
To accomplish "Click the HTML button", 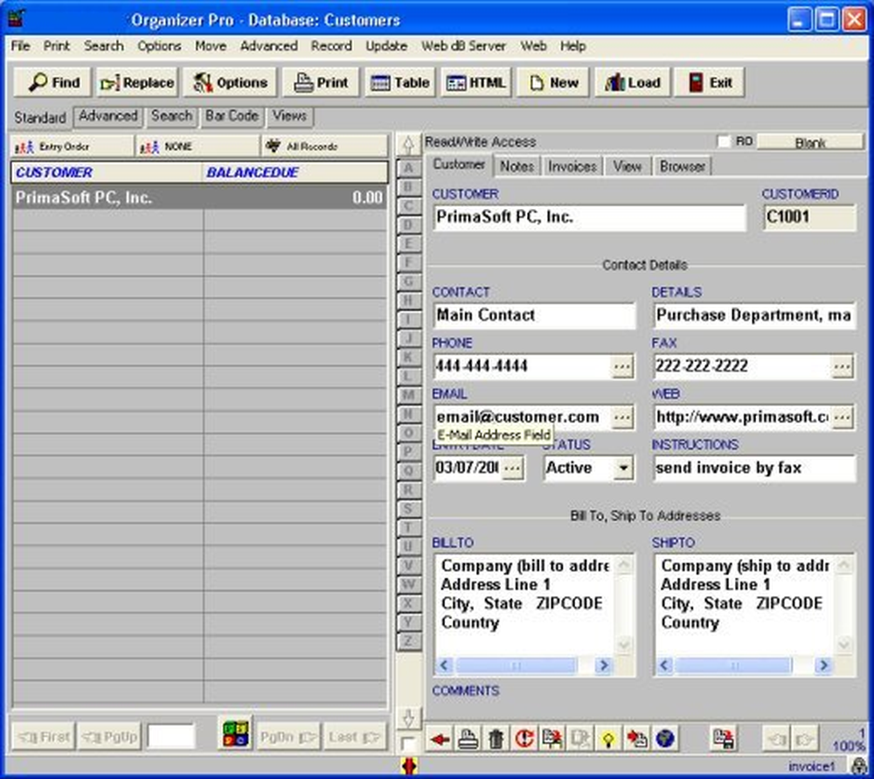I will (x=475, y=82).
